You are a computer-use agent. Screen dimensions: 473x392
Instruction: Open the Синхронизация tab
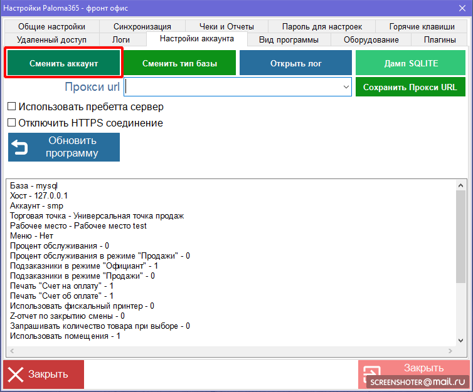point(142,26)
